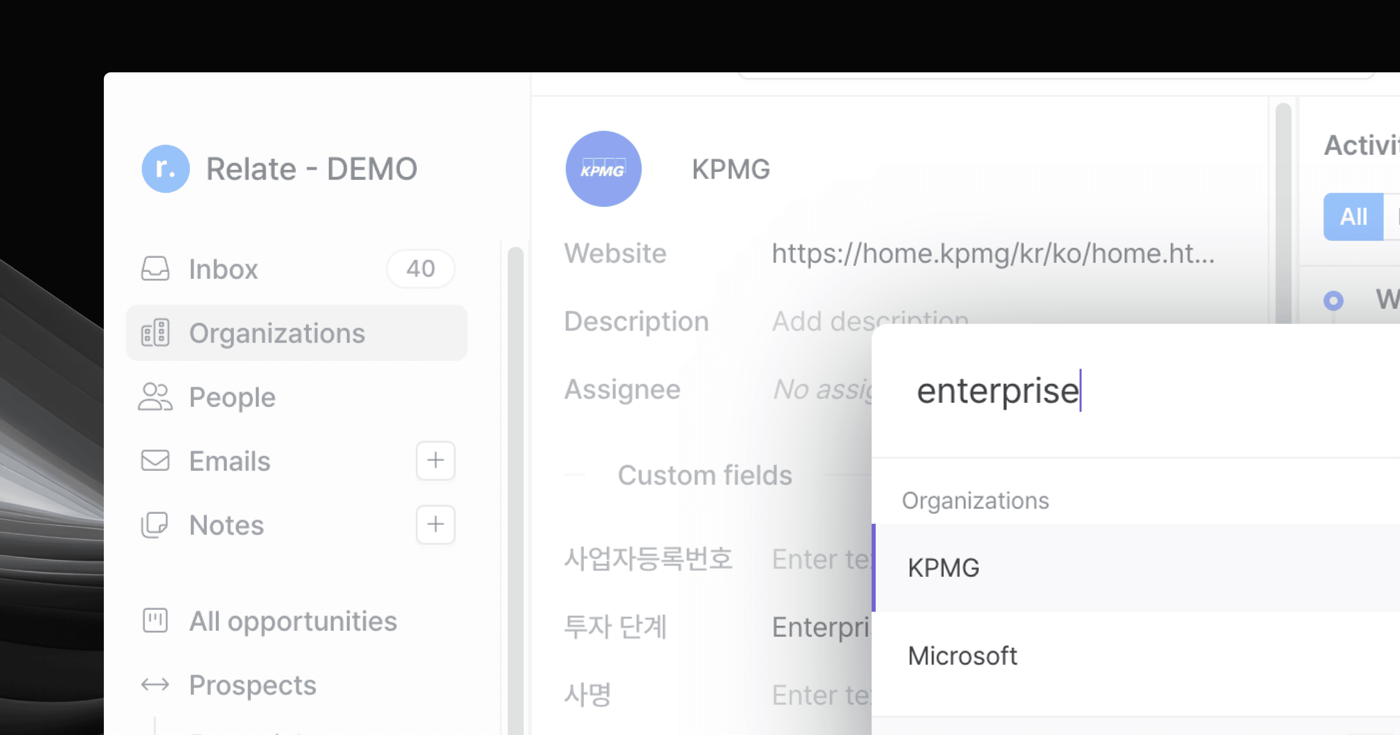1400x735 pixels.
Task: Click the Organizations building icon
Action: tap(156, 333)
